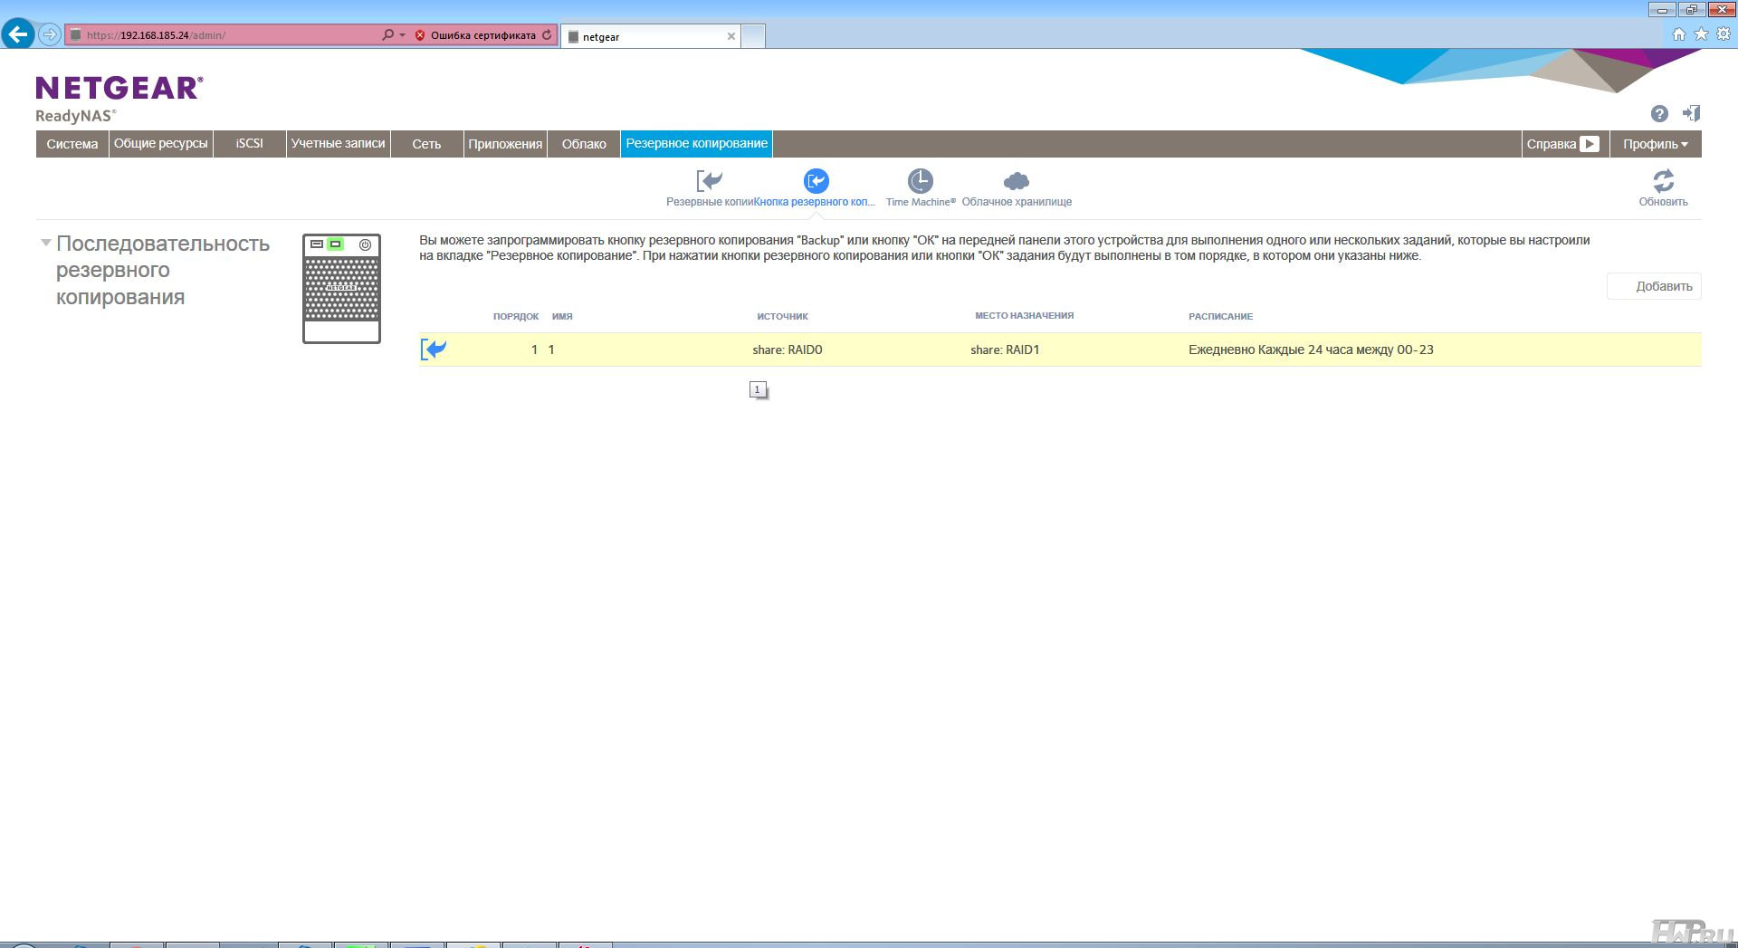Open the Time Machine clock icon
This screenshot has height=948, width=1738.
[920, 181]
